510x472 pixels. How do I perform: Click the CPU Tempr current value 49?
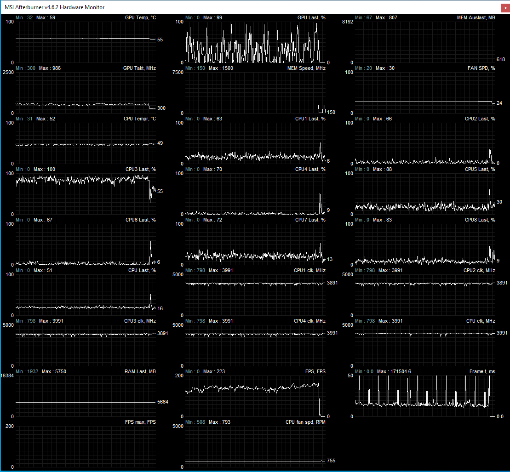[160, 143]
